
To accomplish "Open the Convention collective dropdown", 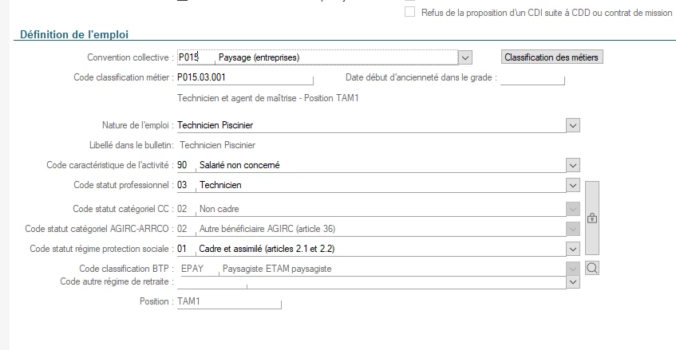I will [x=466, y=57].
